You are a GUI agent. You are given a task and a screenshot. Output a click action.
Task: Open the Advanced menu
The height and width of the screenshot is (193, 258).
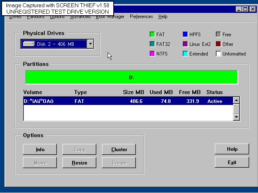pyautogui.click(x=80, y=17)
